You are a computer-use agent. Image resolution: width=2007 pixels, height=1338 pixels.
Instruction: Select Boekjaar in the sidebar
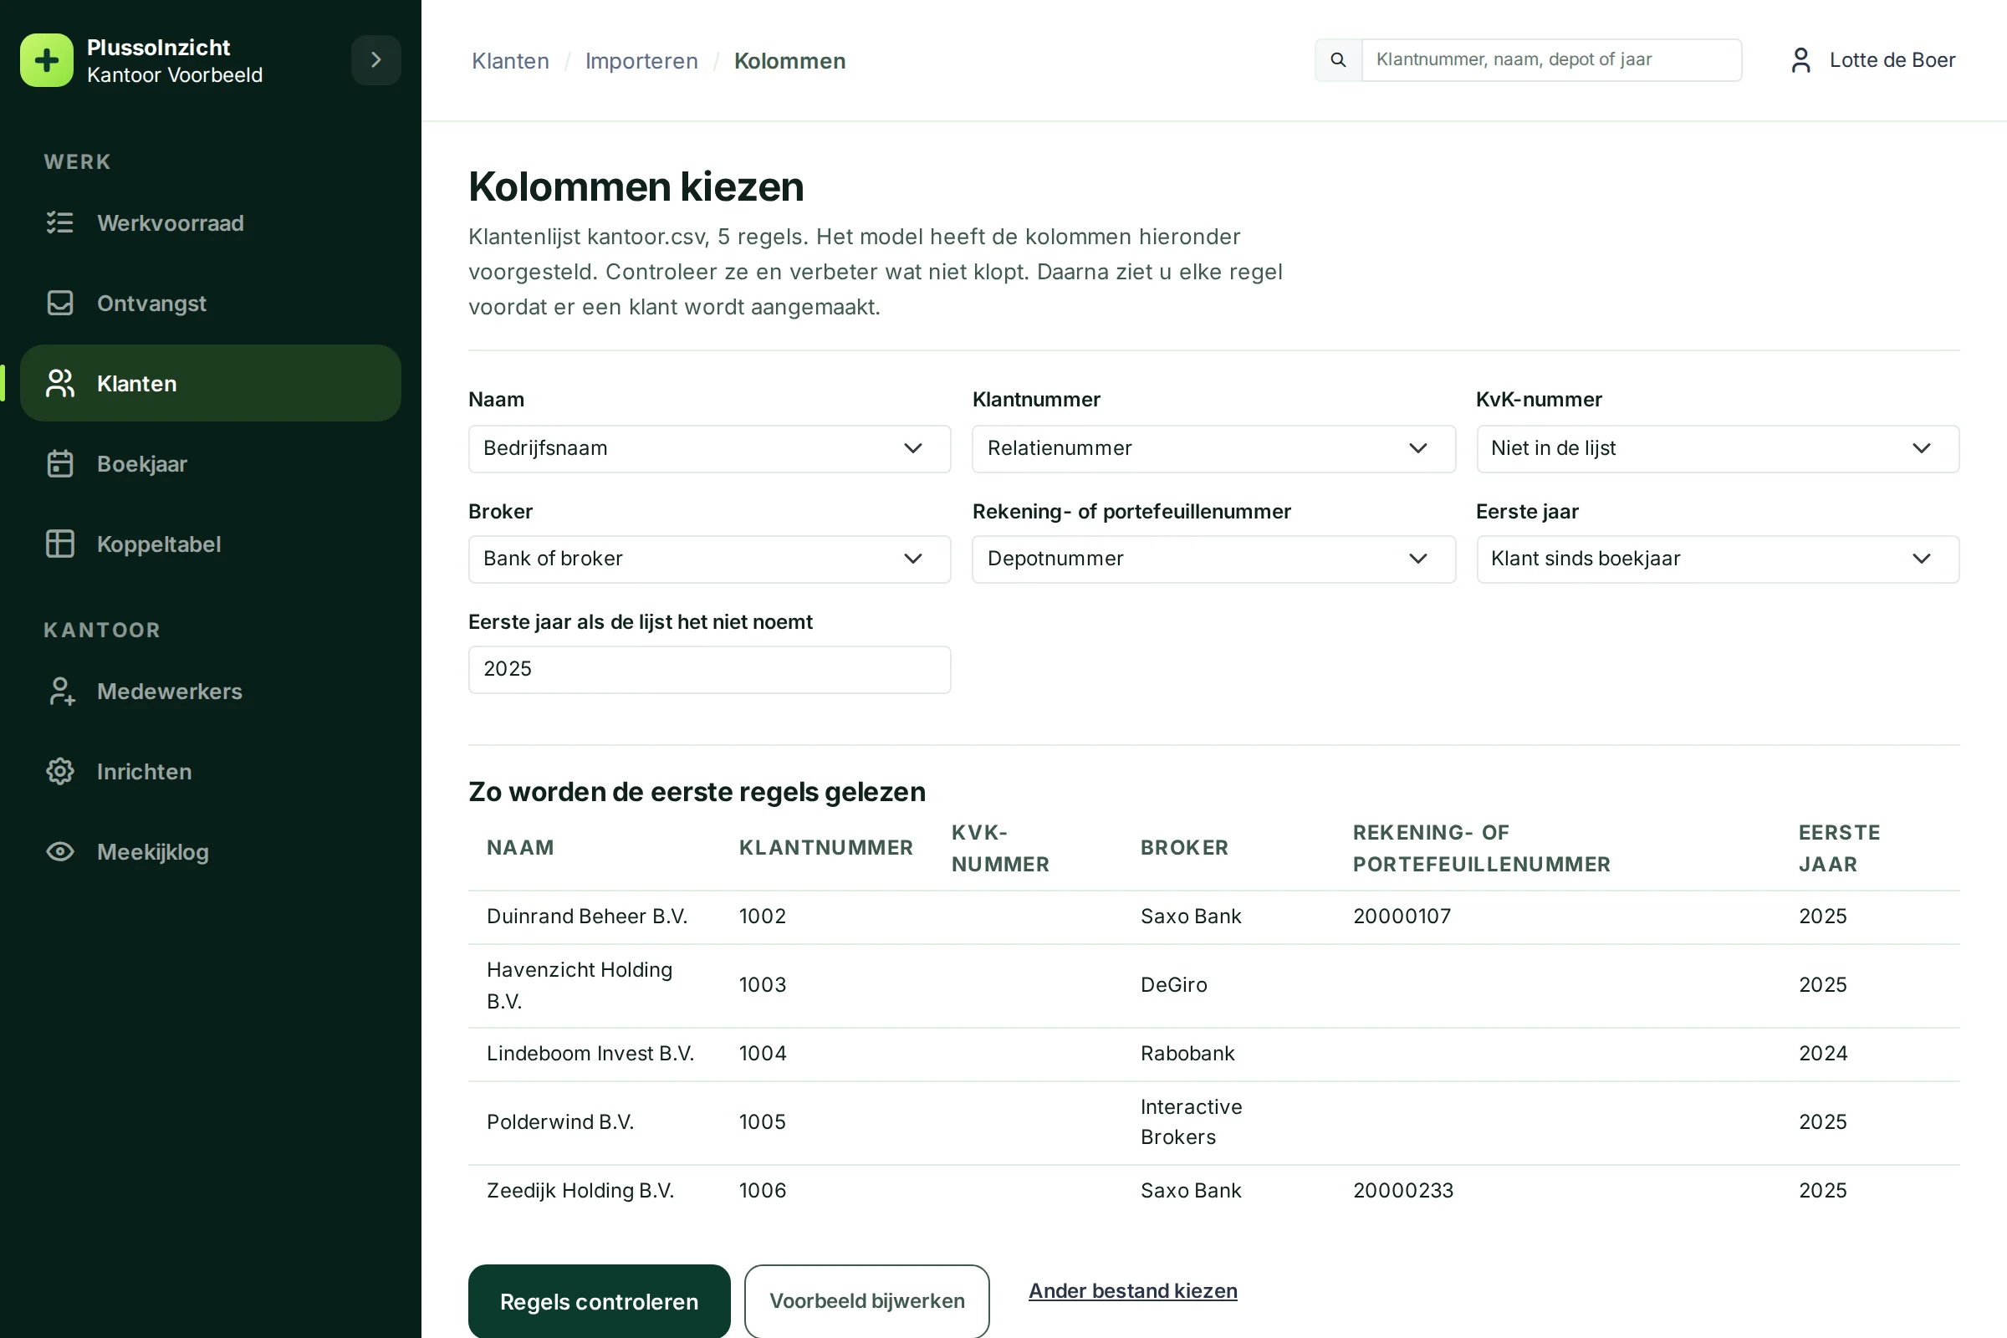[211, 463]
